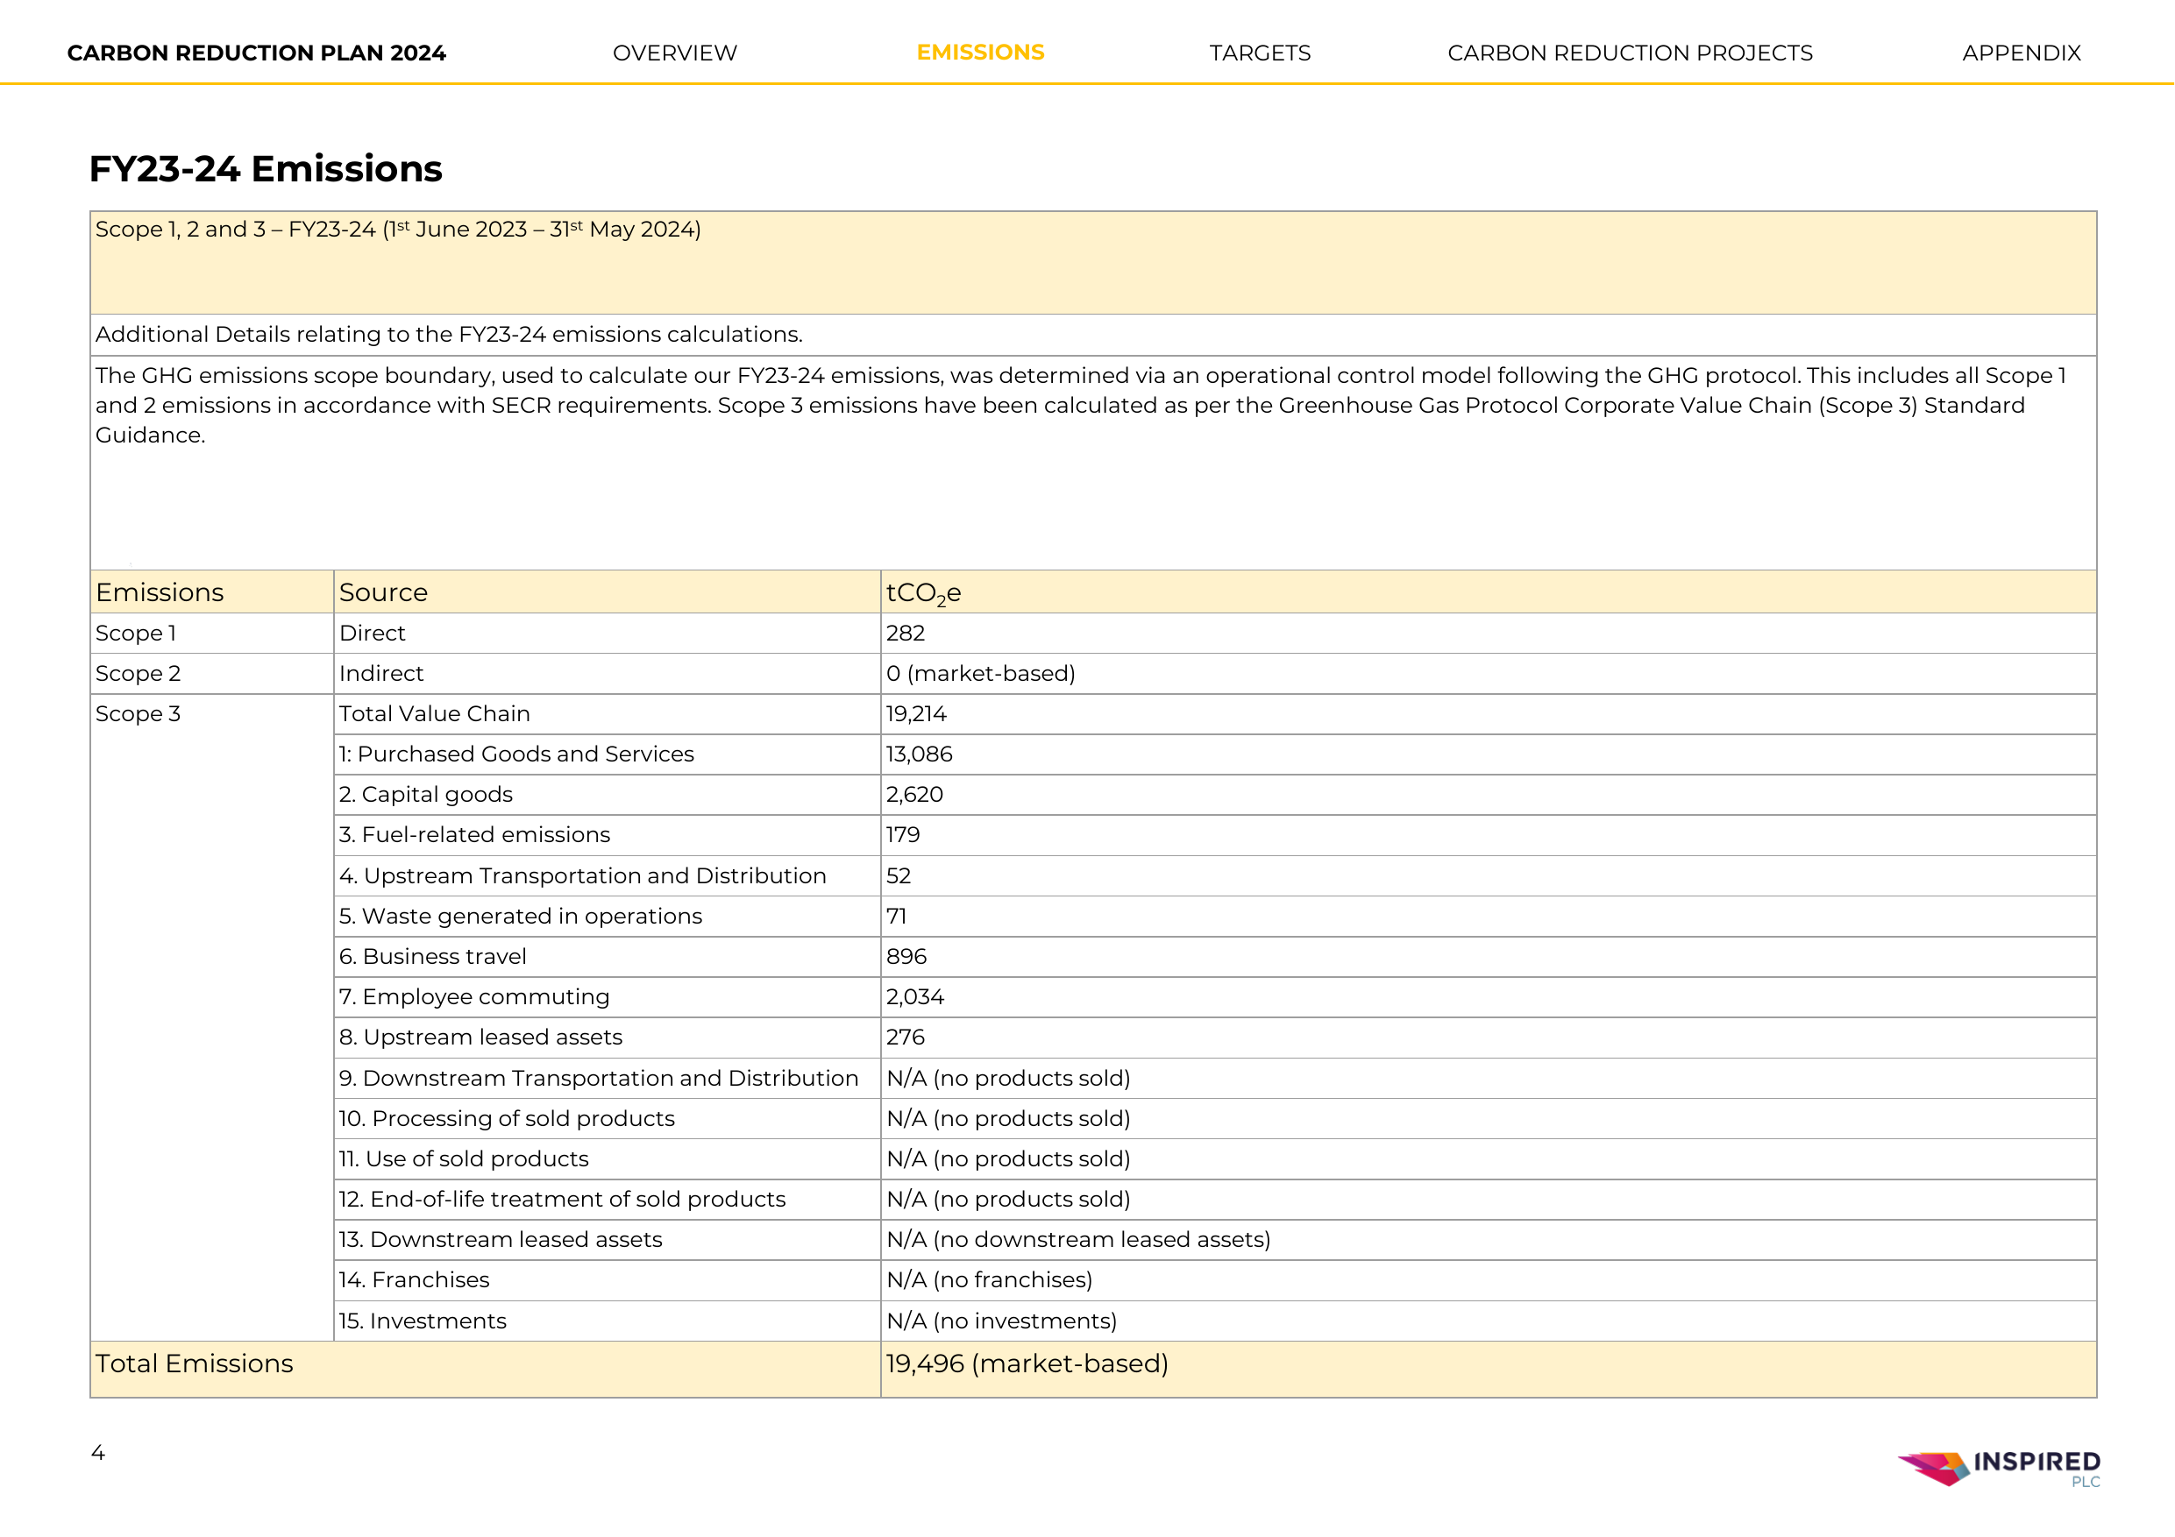2175x1537 pixels.
Task: Select the Investments row label
Action: pyautogui.click(x=423, y=1321)
